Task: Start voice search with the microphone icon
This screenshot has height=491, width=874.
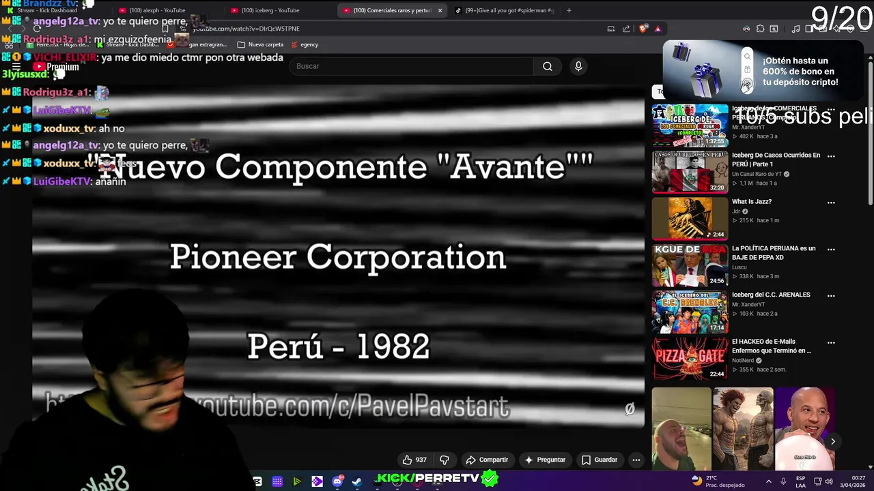Action: coord(578,66)
